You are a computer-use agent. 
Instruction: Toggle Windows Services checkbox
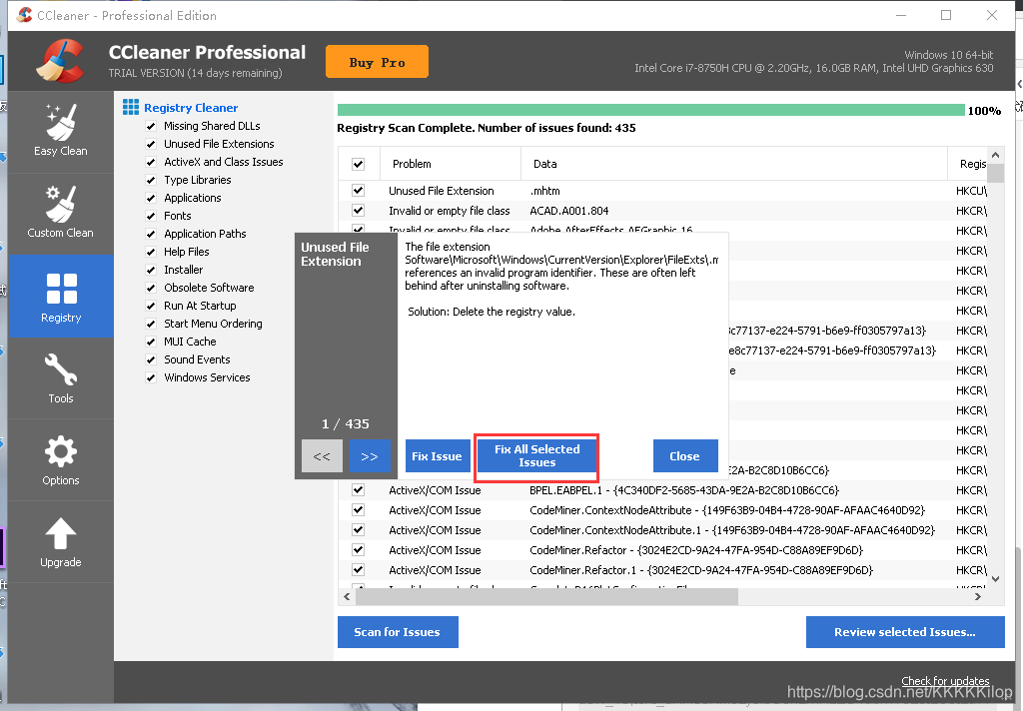pyautogui.click(x=151, y=377)
